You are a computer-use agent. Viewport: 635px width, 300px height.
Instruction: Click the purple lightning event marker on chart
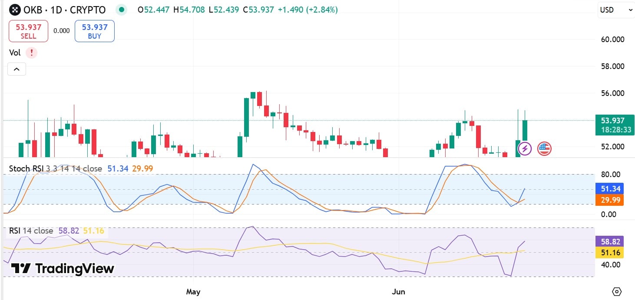524,148
